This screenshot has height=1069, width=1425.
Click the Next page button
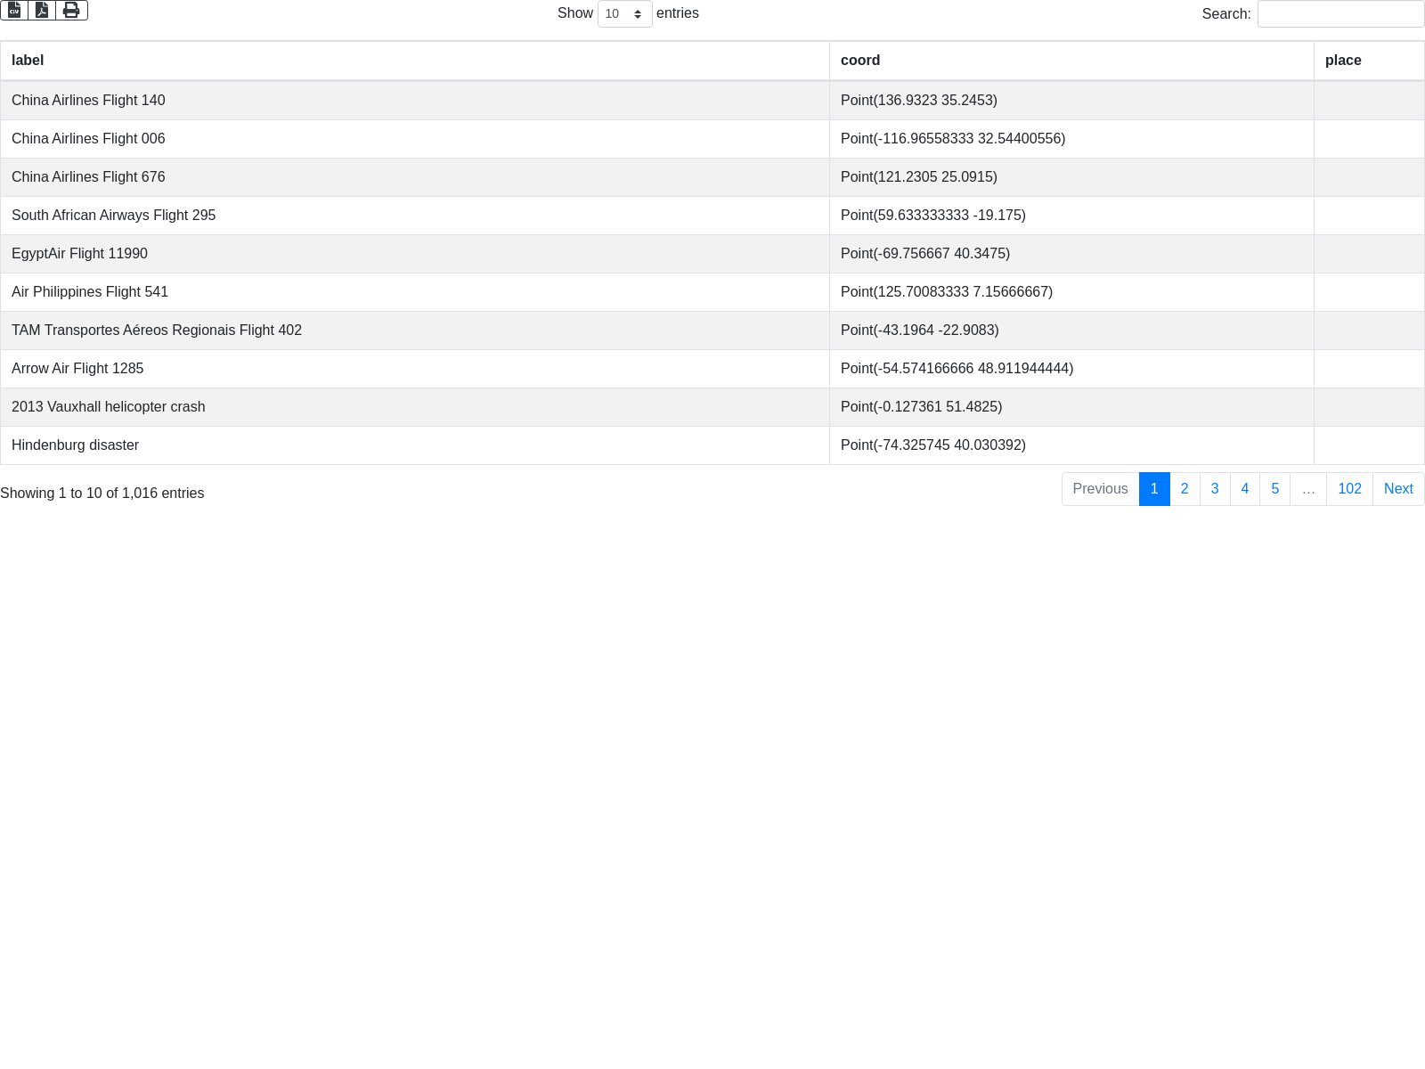coord(1398,489)
